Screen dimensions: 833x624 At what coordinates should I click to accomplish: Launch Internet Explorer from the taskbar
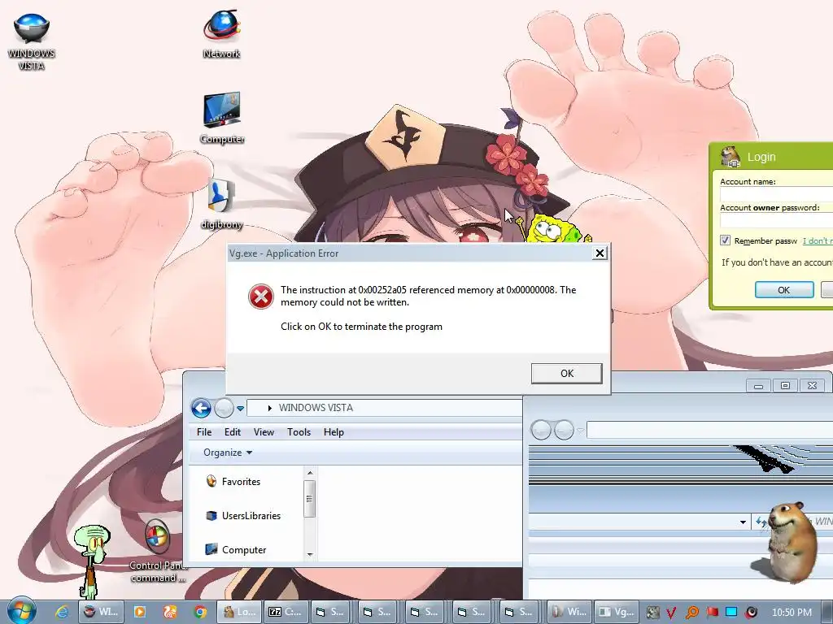click(x=62, y=612)
